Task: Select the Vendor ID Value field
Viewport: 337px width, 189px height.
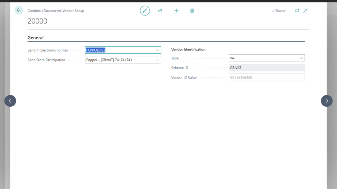Action: click(266, 77)
